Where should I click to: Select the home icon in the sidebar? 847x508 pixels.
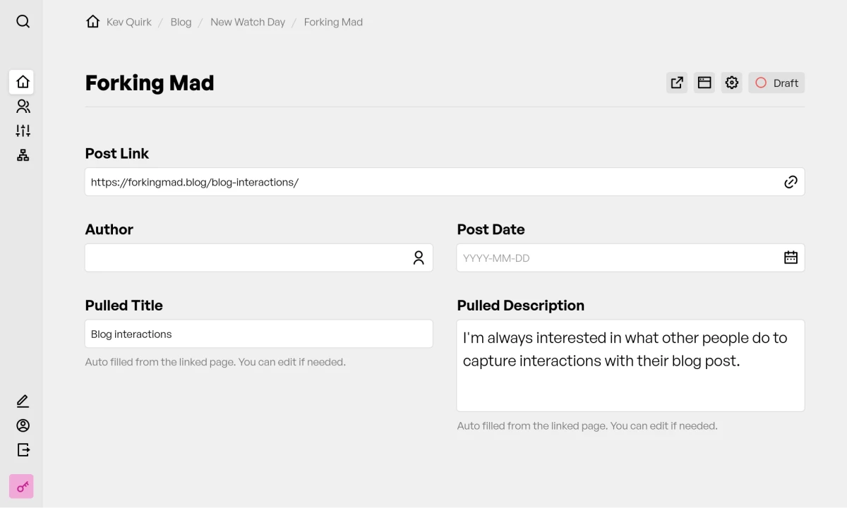[x=22, y=82]
